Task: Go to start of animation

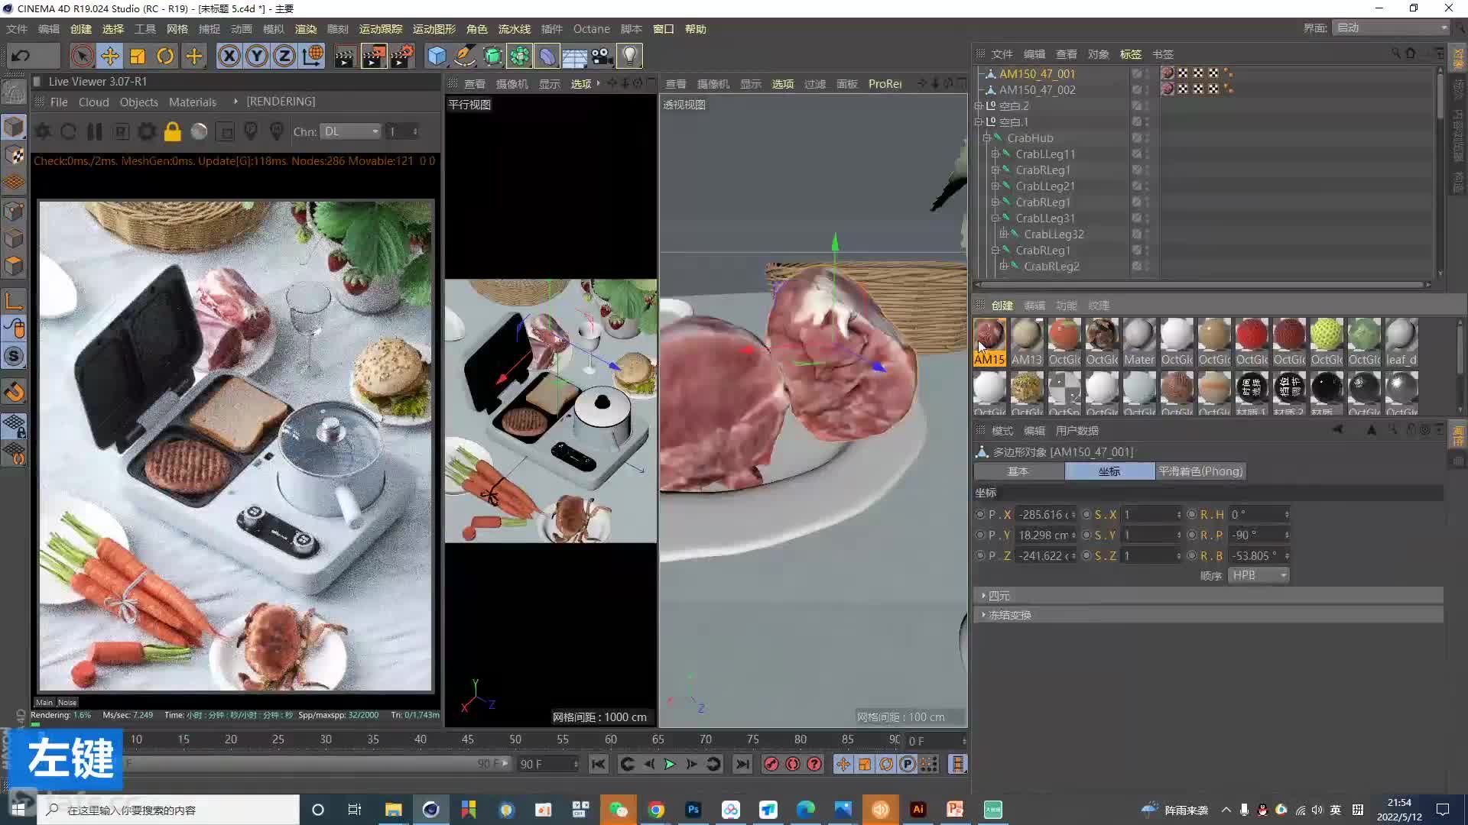Action: point(599,764)
